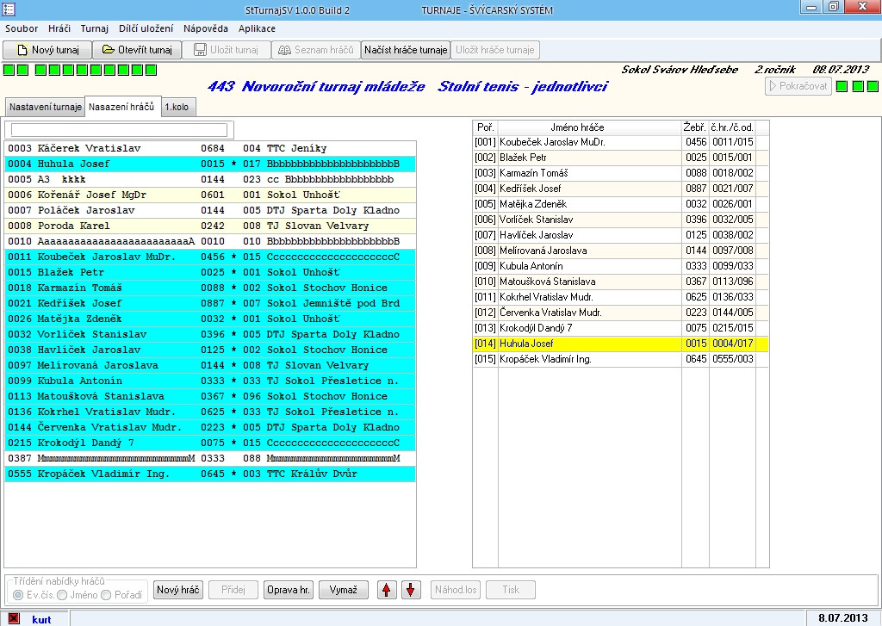Select highlighted seeded player [014] Huhula Josef
The image size is (882, 626).
click(x=620, y=344)
